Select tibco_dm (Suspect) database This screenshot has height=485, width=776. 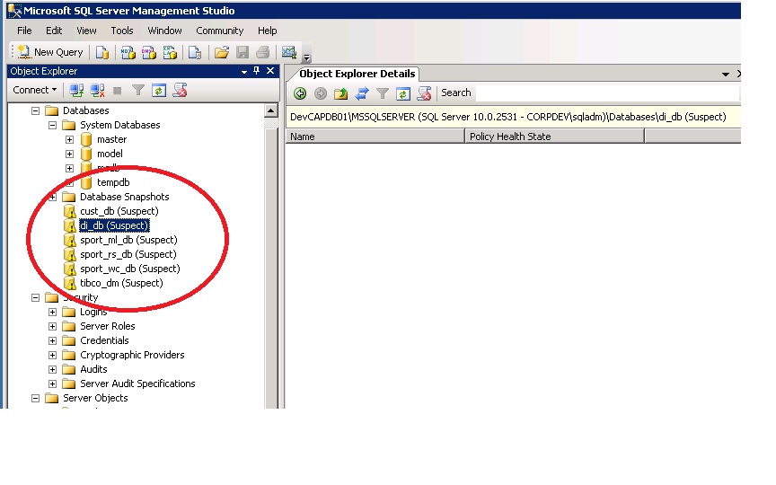tap(121, 283)
